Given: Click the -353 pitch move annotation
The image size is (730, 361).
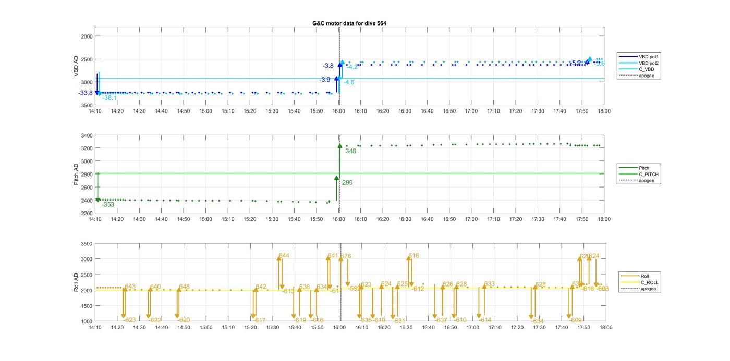Looking at the screenshot, I should click(108, 205).
